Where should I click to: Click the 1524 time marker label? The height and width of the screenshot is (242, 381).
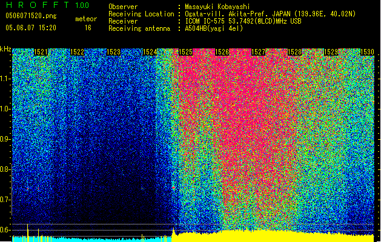click(x=150, y=52)
